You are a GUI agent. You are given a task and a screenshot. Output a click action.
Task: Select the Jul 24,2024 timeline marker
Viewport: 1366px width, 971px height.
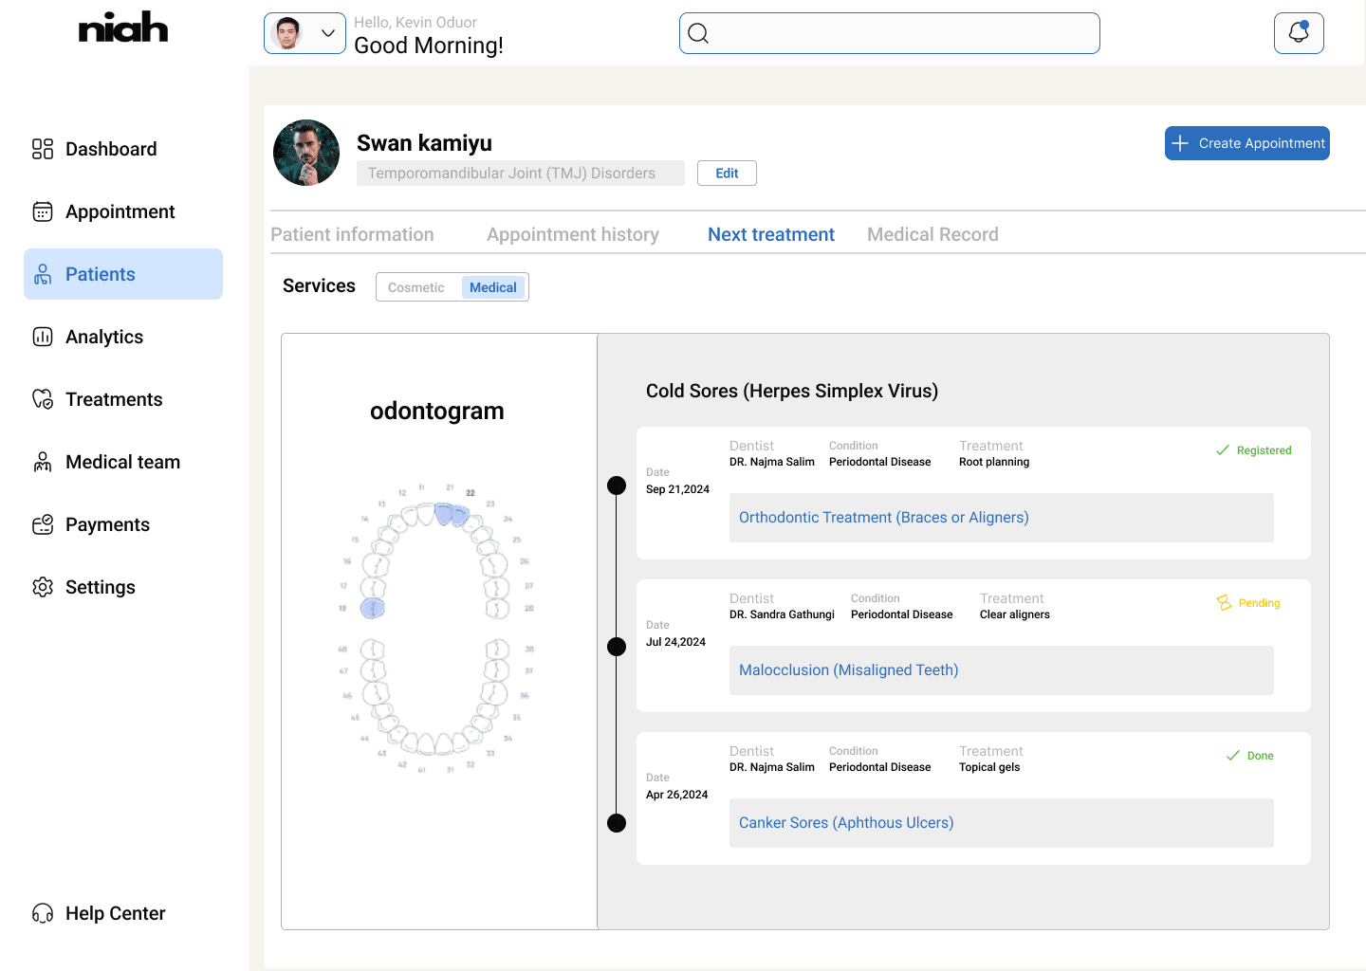tap(617, 647)
